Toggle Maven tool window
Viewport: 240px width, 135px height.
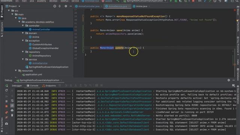[x=238, y=11]
